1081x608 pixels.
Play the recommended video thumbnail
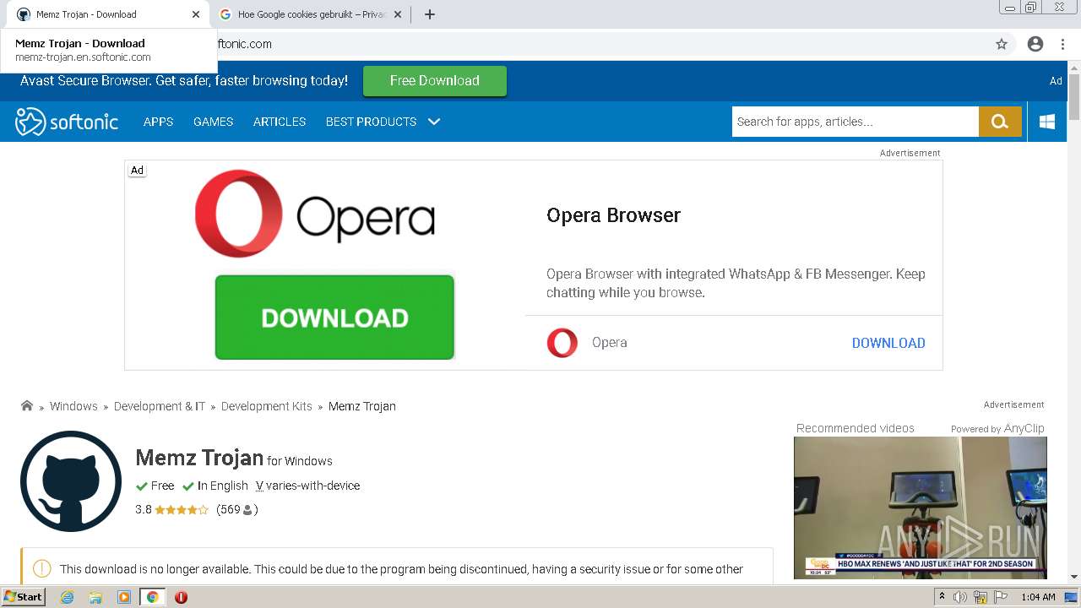(x=921, y=508)
